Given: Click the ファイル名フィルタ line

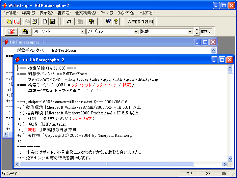Looking at the screenshot, I should (88, 79).
